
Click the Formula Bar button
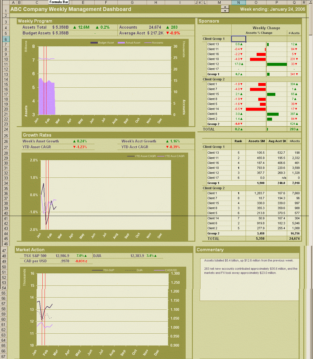59,2
